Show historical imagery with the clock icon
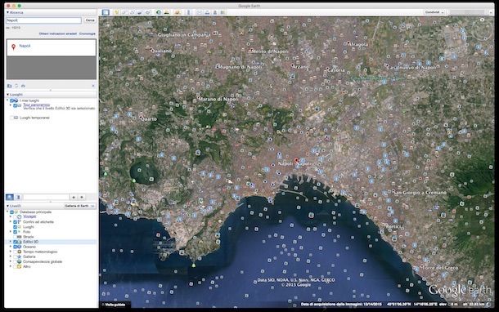Viewport: 499px width, 312px height. [159, 12]
